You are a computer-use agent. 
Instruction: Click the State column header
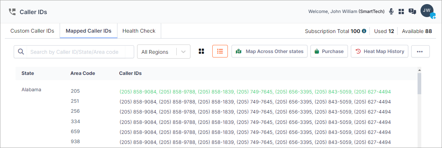[28, 73]
